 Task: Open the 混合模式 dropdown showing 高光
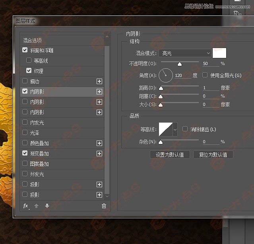point(185,53)
